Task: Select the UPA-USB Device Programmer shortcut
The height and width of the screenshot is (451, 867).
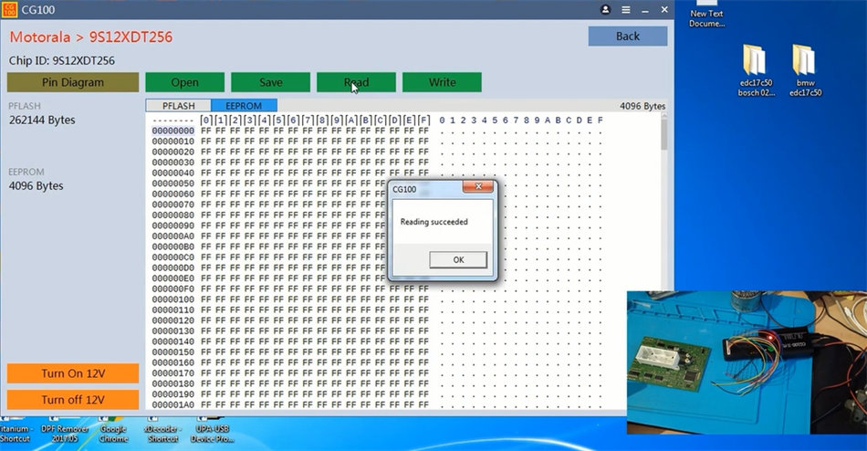Action: pos(210,432)
